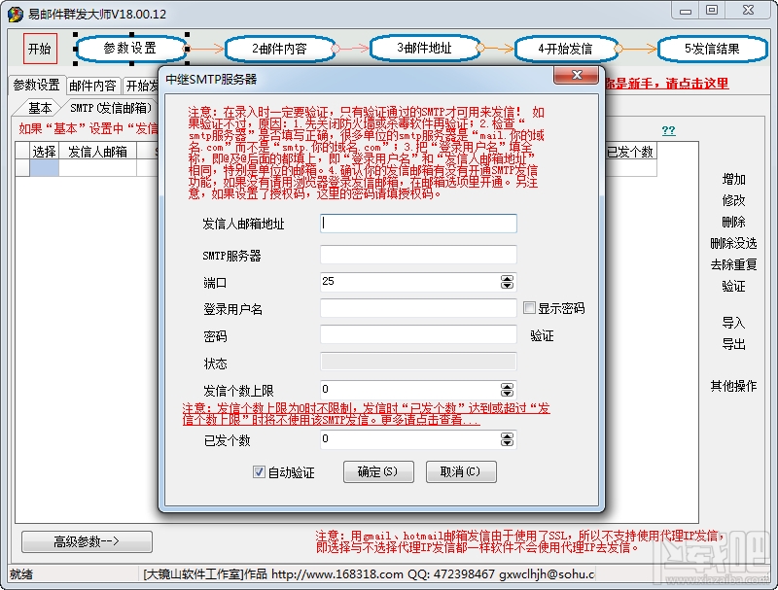This screenshot has width=778, height=590.
Task: Open 其他操作 in the side actions
Action: [734, 386]
